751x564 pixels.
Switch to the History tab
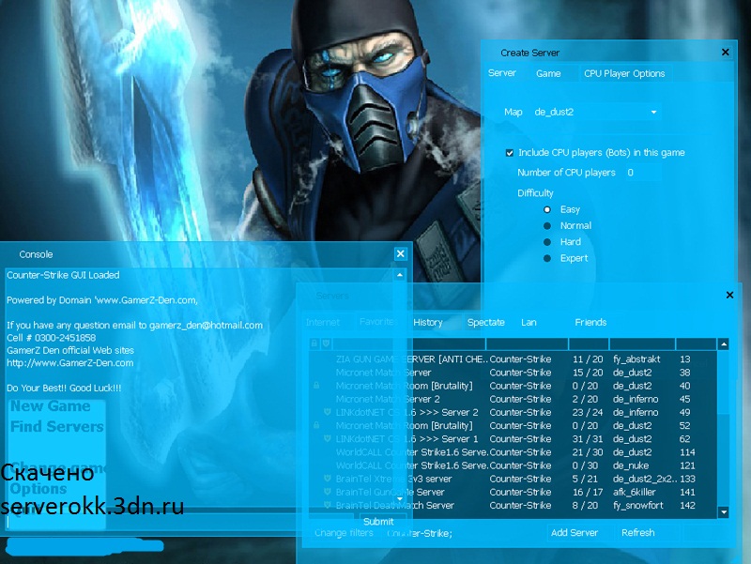point(428,322)
